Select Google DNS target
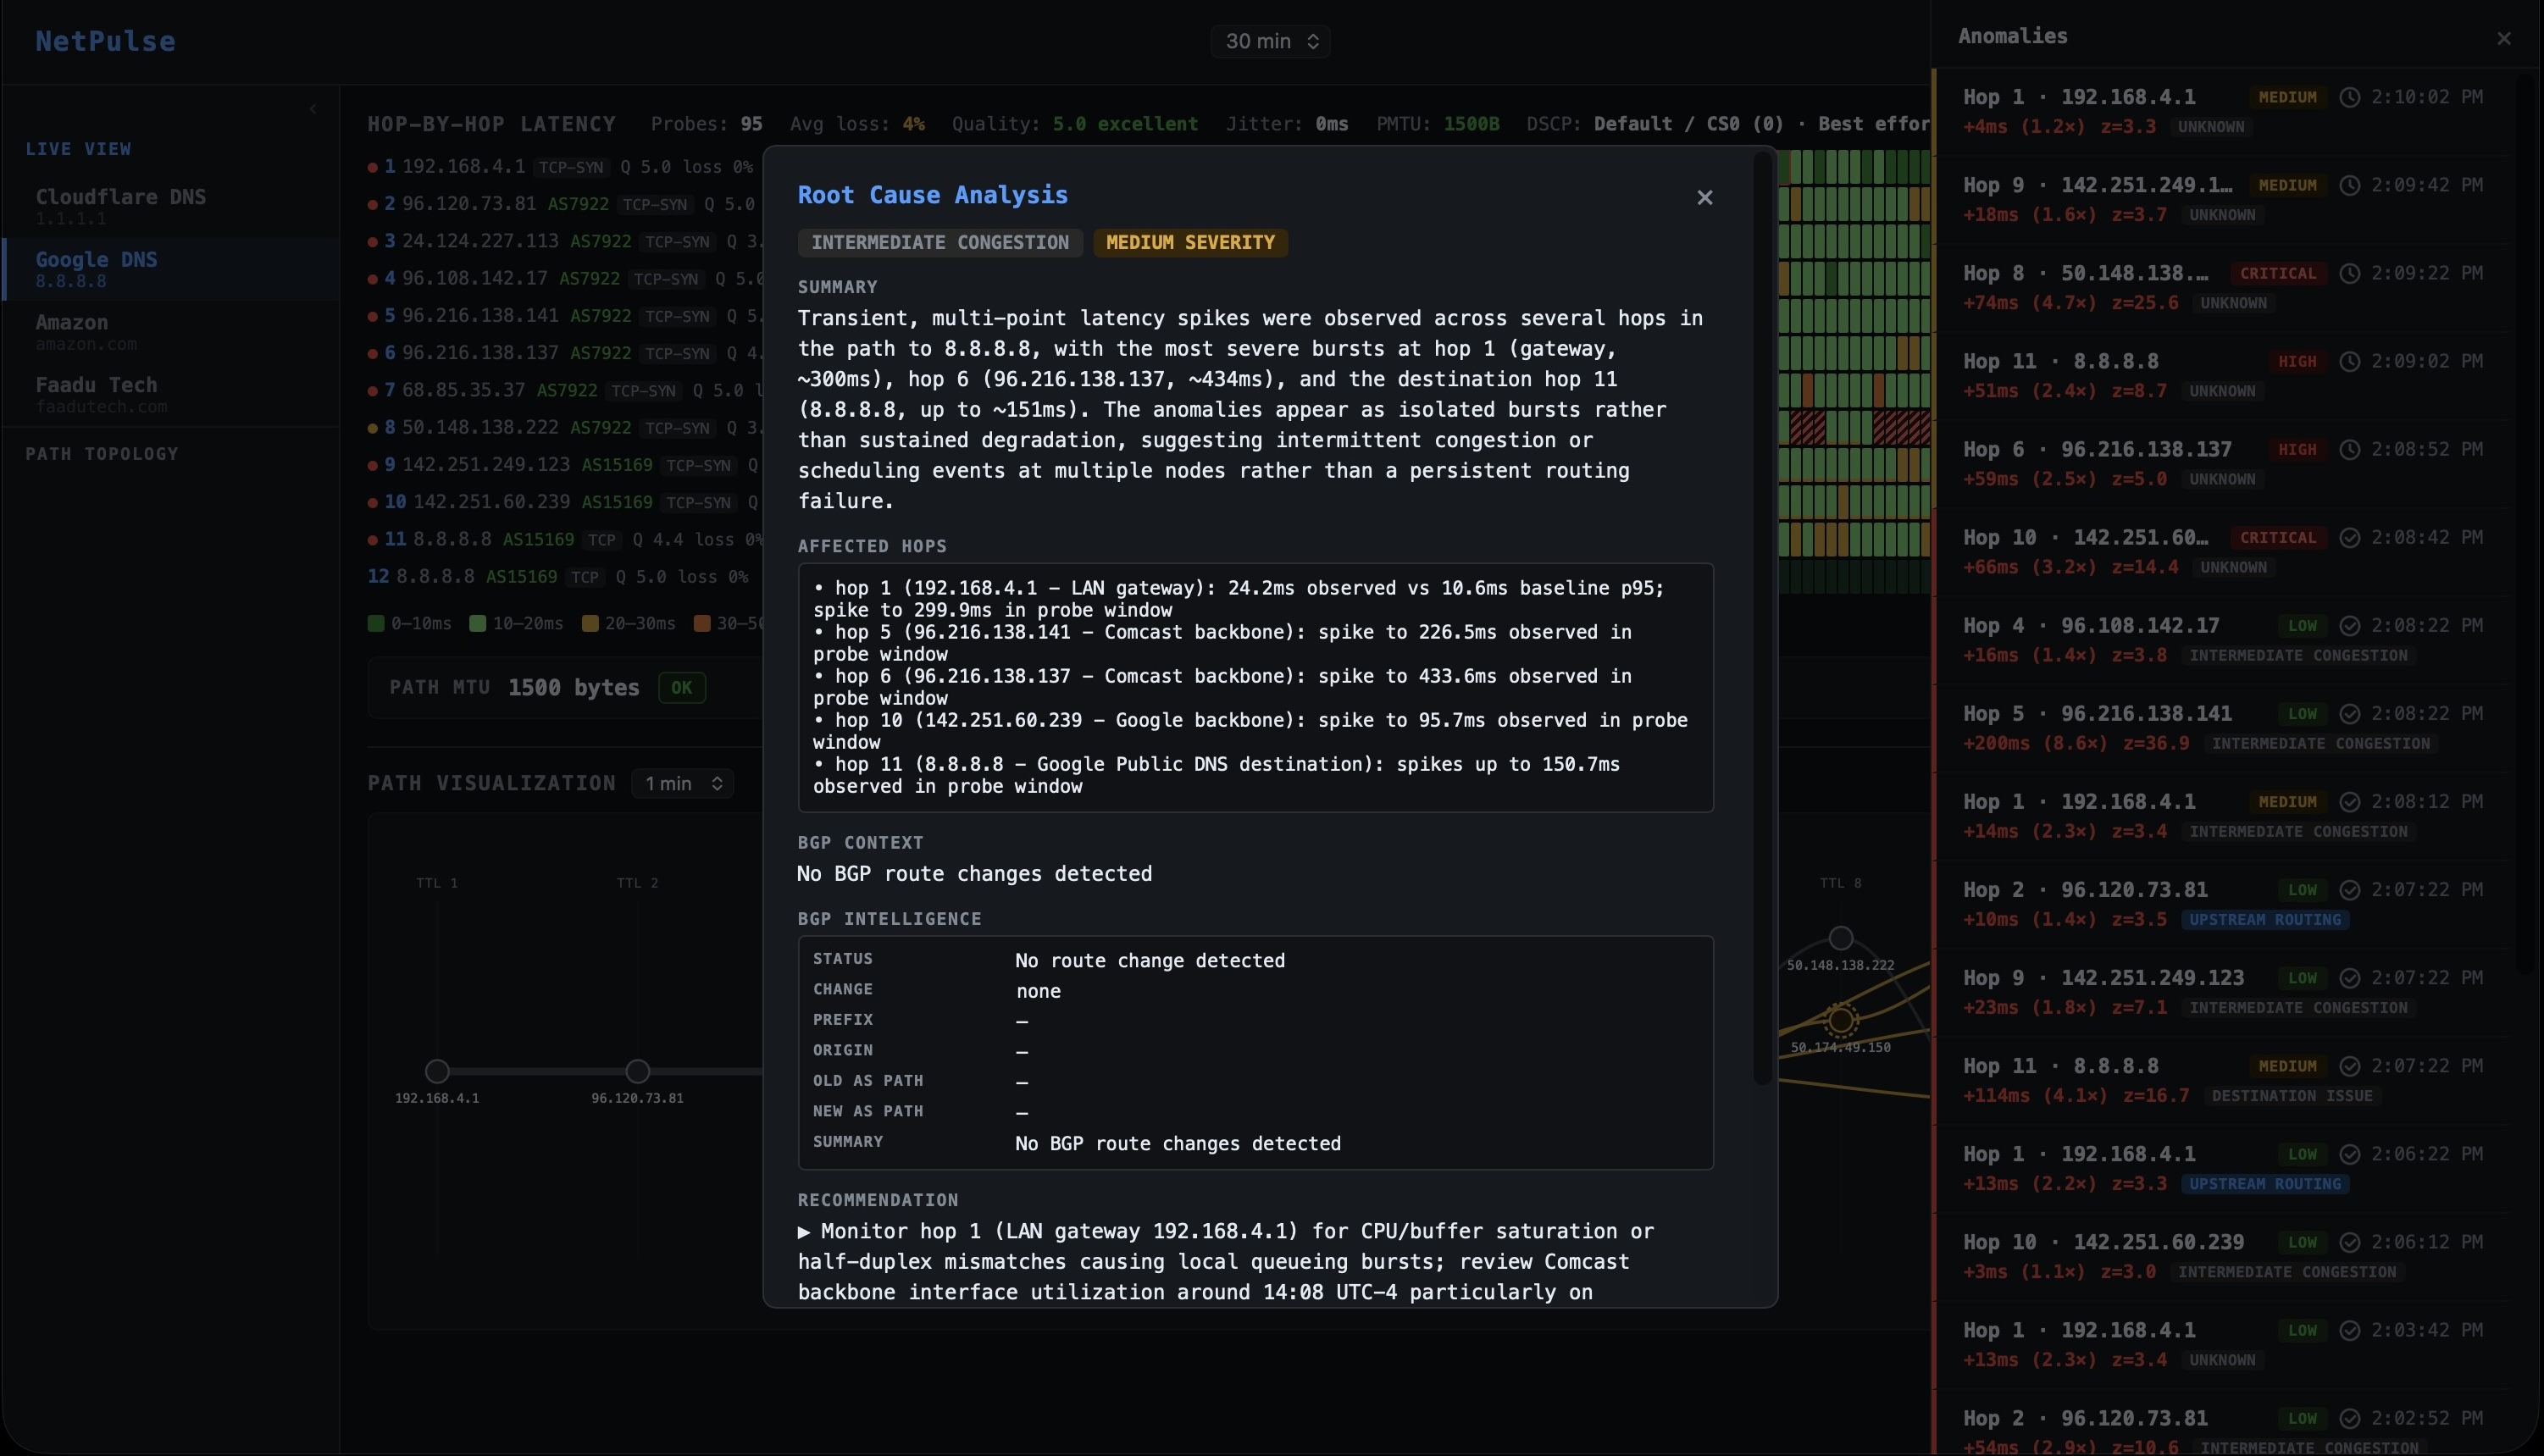Image resolution: width=2544 pixels, height=1456 pixels. [170, 268]
